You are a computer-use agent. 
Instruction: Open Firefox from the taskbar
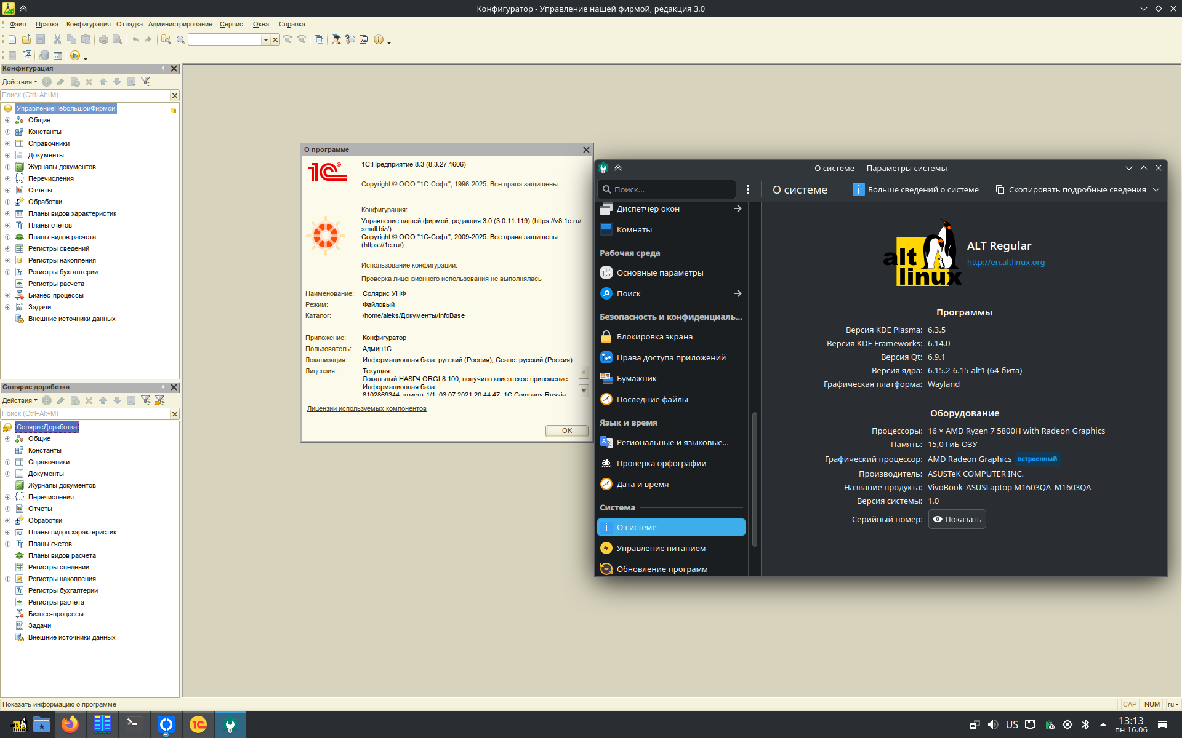pyautogui.click(x=70, y=724)
